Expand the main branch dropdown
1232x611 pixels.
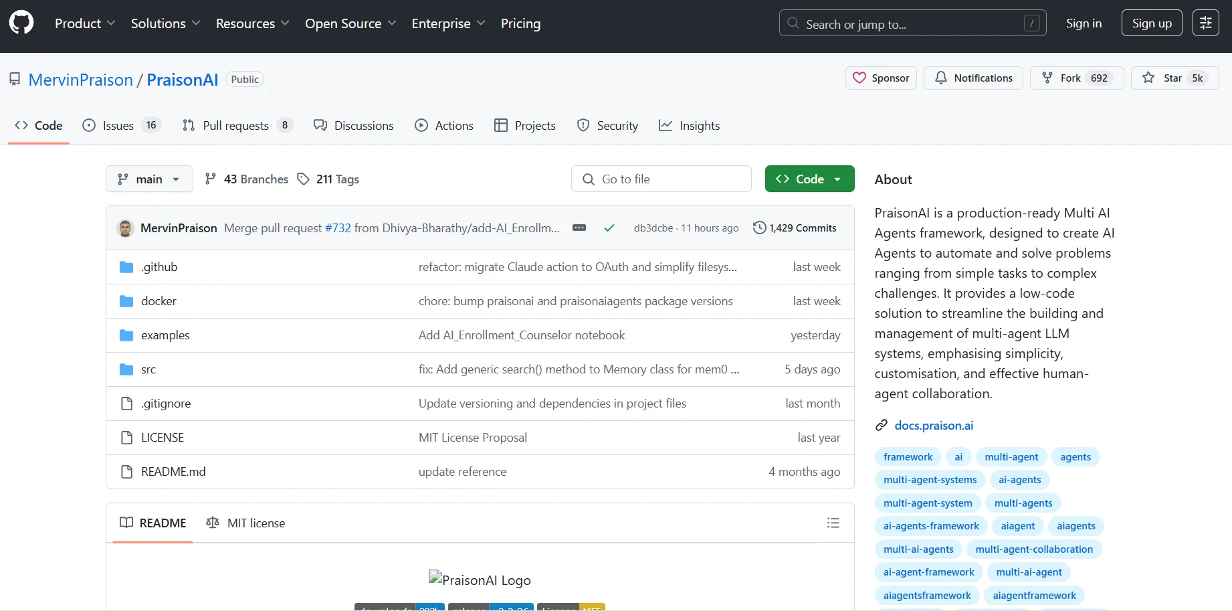pyautogui.click(x=149, y=179)
